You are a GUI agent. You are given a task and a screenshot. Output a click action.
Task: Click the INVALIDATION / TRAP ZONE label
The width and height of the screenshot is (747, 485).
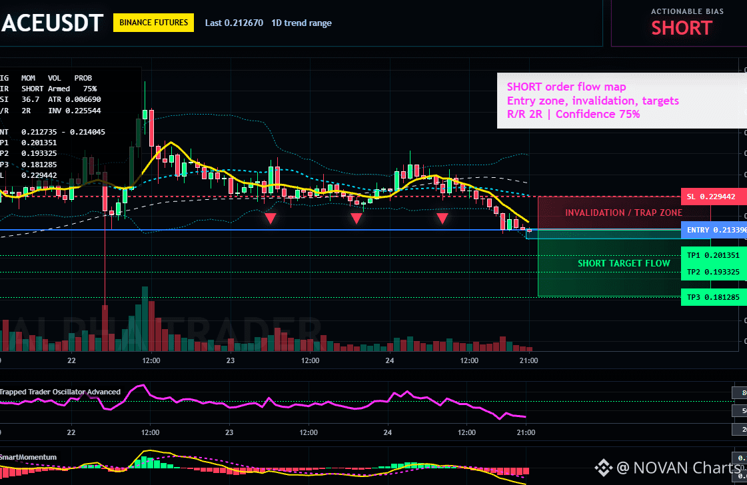(624, 213)
